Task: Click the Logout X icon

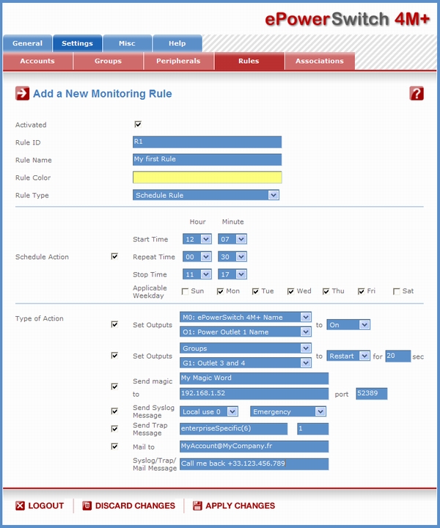Action: [x=21, y=505]
